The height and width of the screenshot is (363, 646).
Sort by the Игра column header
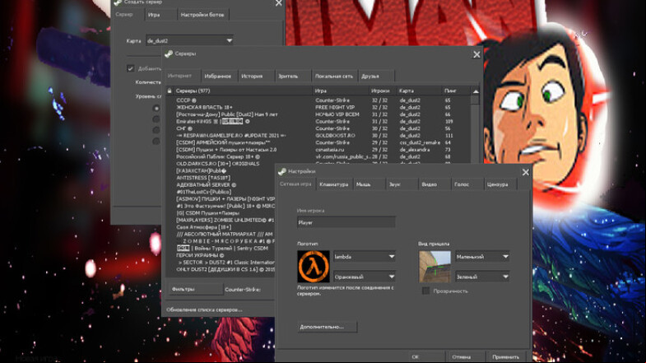click(x=341, y=91)
